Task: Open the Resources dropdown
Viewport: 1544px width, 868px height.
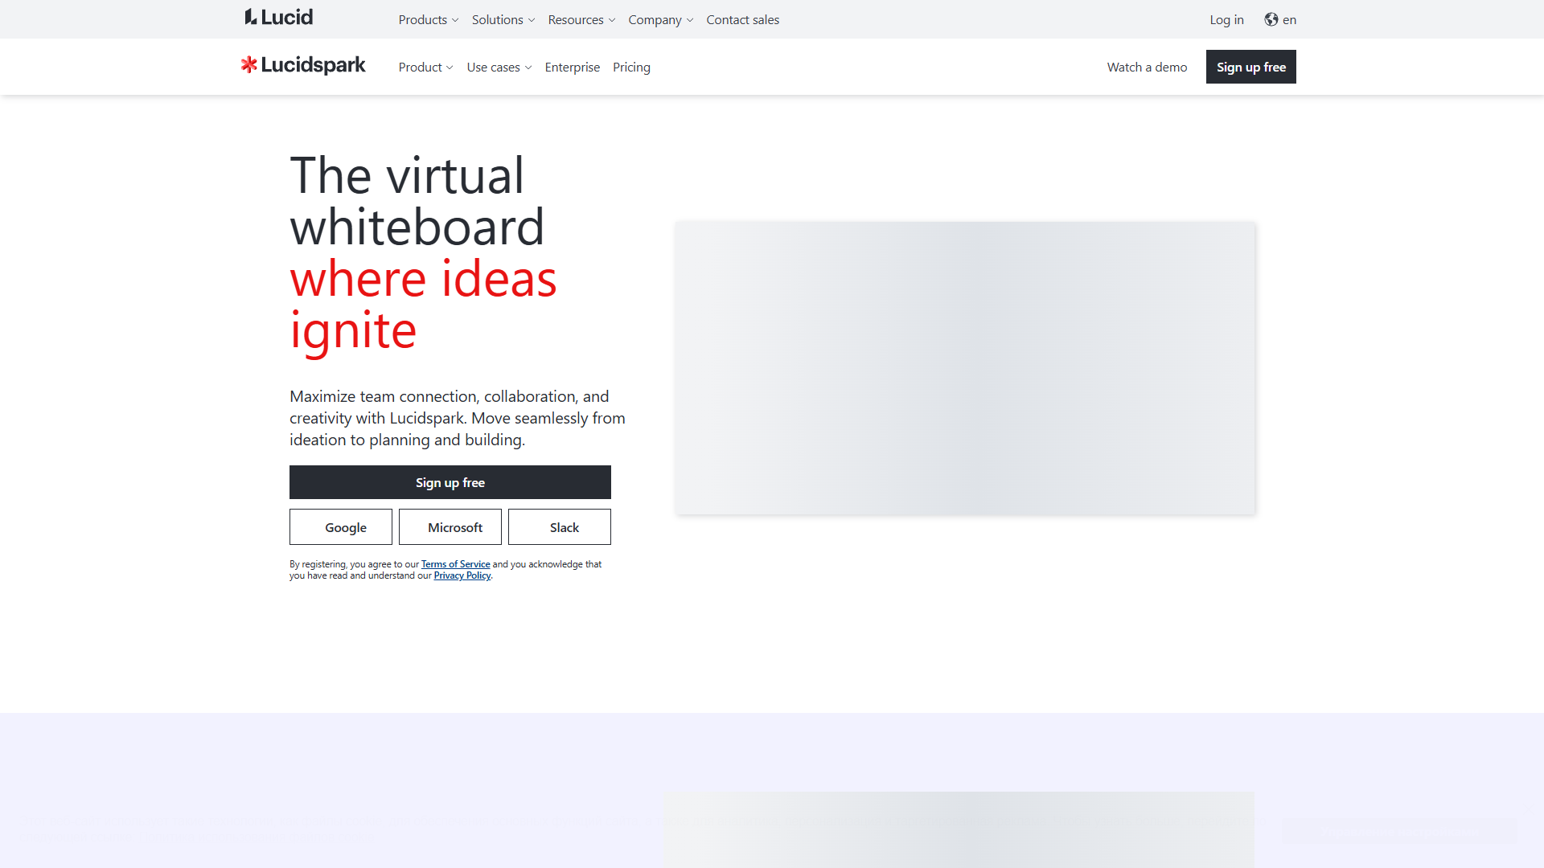Action: pyautogui.click(x=581, y=19)
